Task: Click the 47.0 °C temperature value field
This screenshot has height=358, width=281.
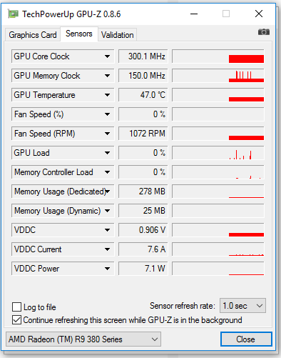Action: click(143, 95)
